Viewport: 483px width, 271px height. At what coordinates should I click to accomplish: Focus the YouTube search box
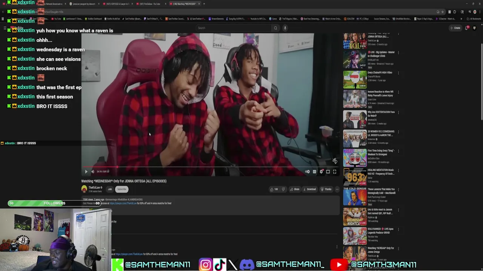[x=234, y=28]
